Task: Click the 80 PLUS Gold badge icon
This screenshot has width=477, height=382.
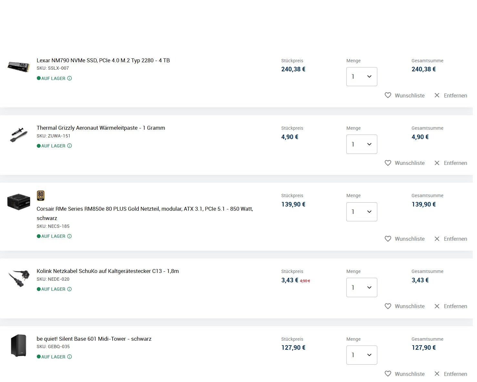Action: [x=41, y=196]
